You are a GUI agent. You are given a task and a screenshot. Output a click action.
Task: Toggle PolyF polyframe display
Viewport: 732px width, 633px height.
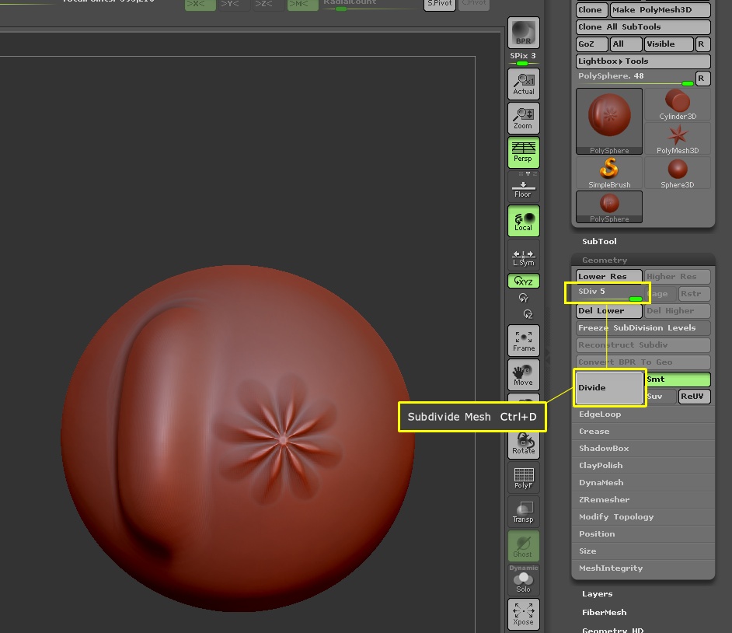click(523, 477)
